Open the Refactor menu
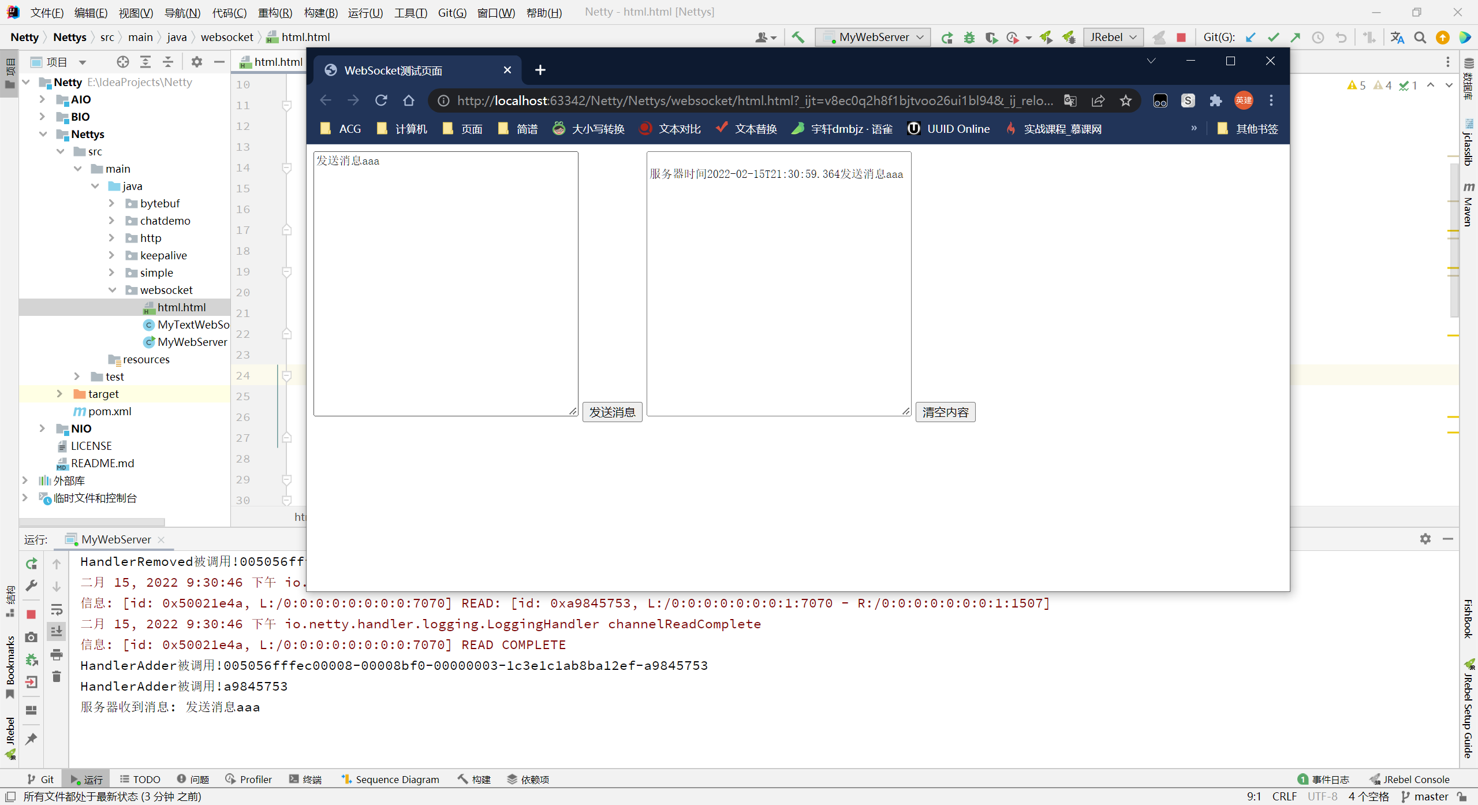Viewport: 1478px width, 805px height. [275, 13]
